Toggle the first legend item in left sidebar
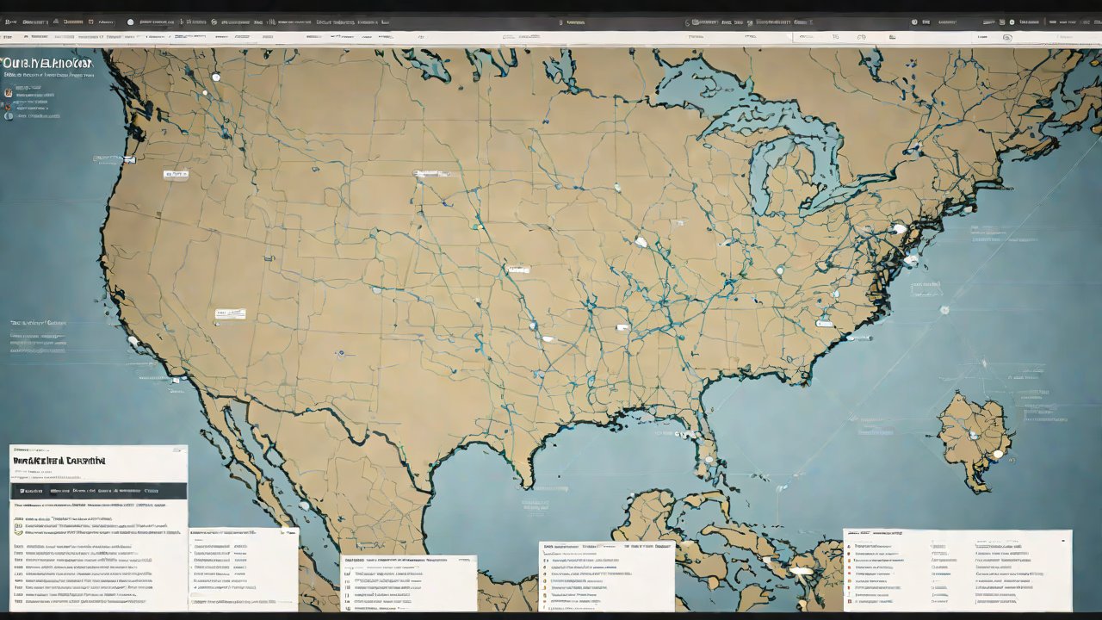 click(9, 90)
